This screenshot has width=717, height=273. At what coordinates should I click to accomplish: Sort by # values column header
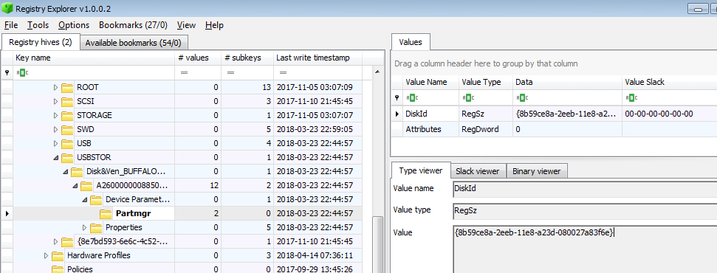198,58
